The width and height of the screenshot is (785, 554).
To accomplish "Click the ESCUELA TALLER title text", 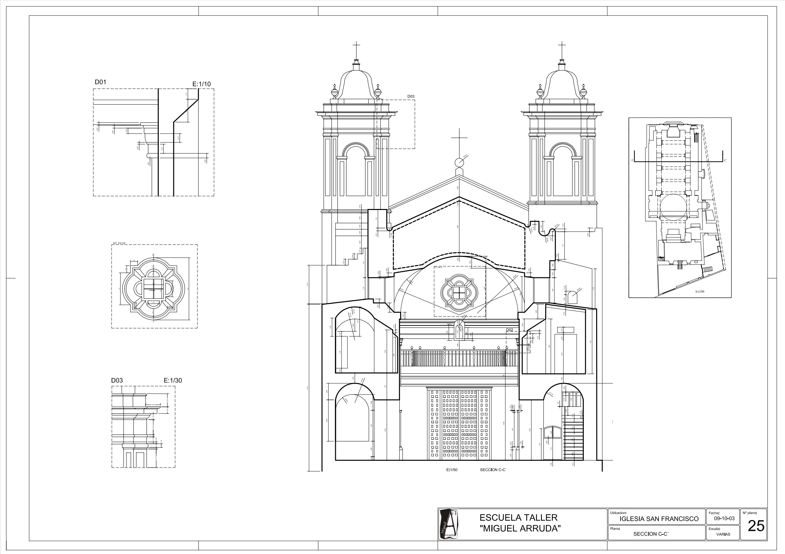I will (518, 517).
